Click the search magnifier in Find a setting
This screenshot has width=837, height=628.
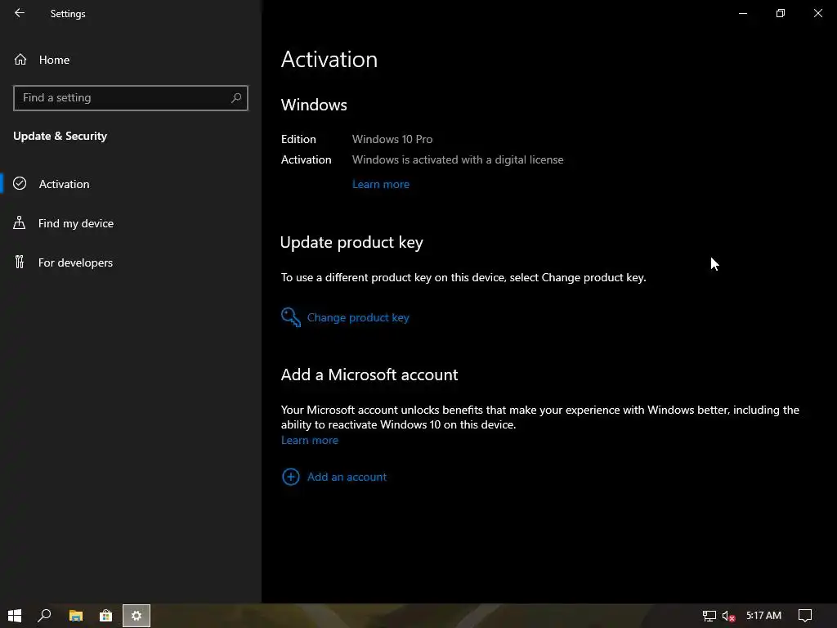click(x=236, y=98)
